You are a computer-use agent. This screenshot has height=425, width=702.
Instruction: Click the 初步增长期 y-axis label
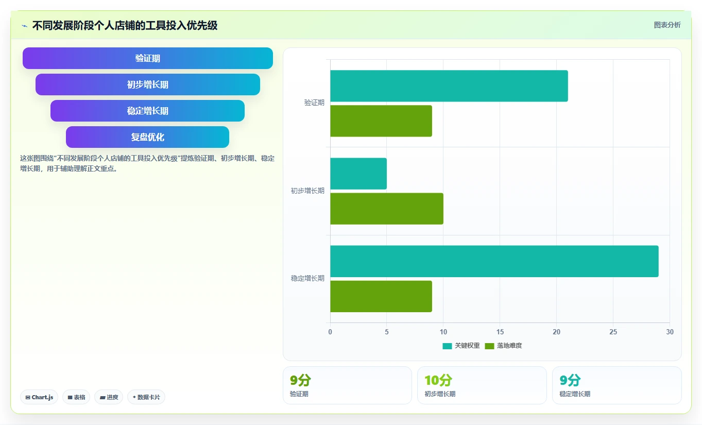coord(307,191)
